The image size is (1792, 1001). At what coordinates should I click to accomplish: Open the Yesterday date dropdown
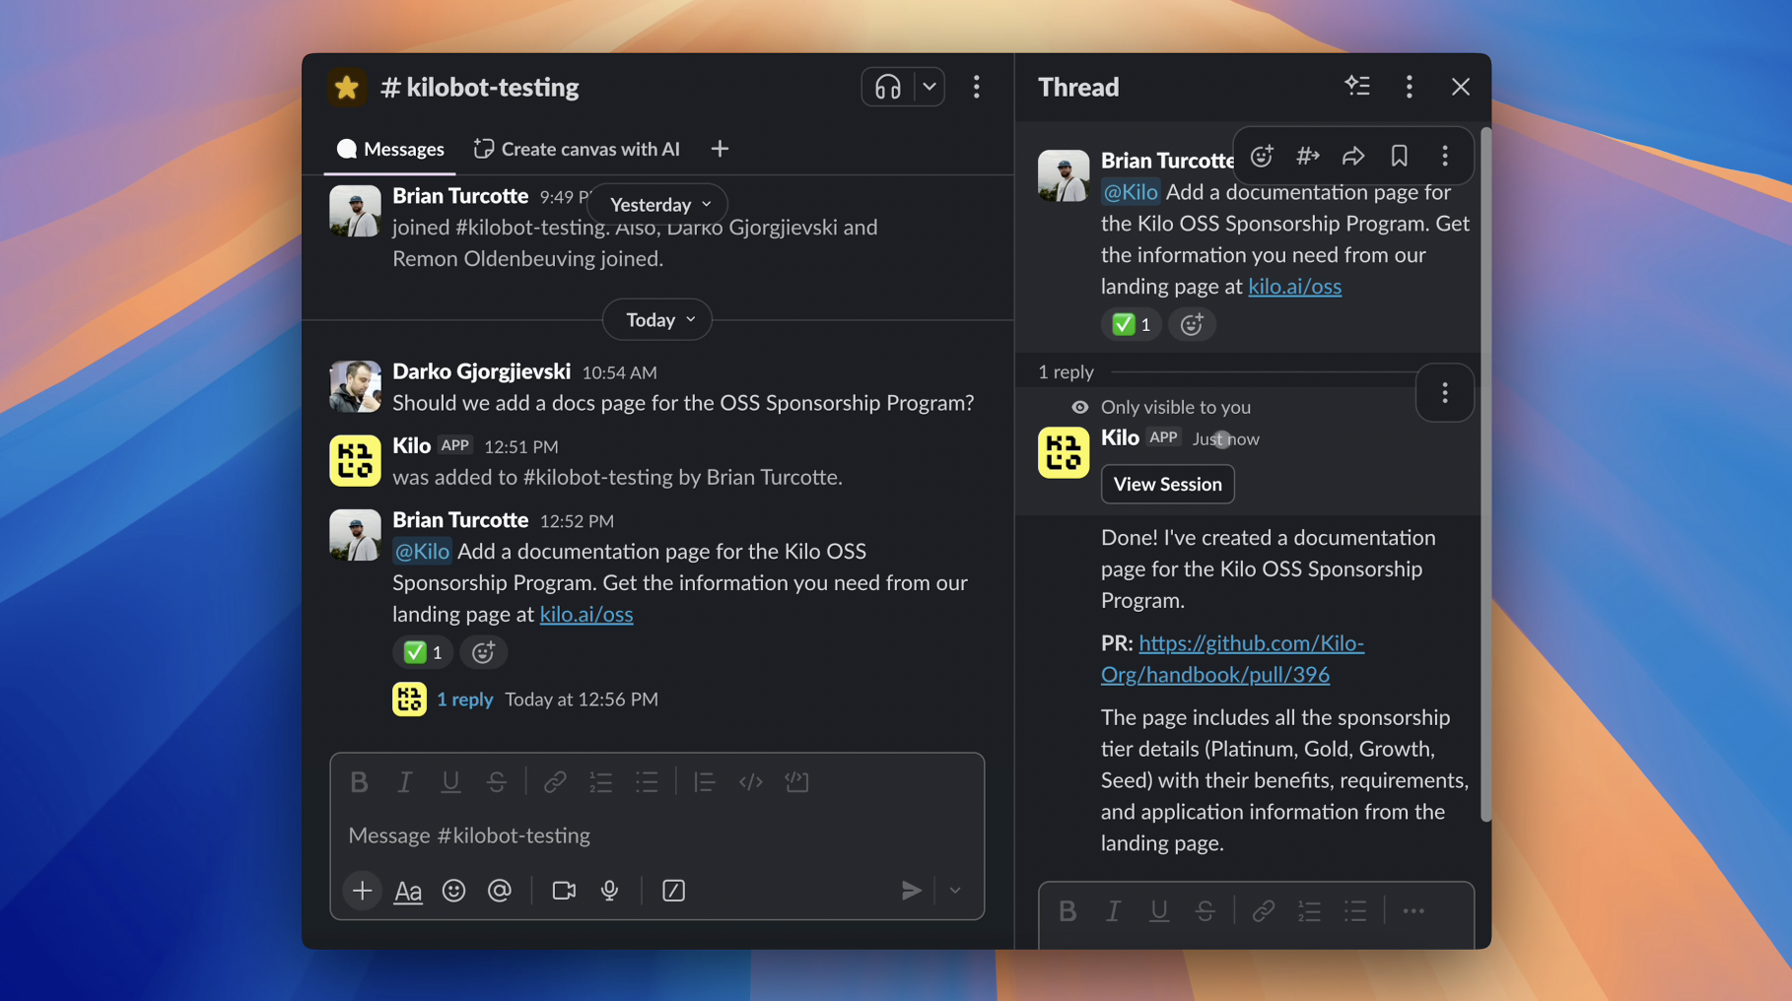click(x=656, y=204)
